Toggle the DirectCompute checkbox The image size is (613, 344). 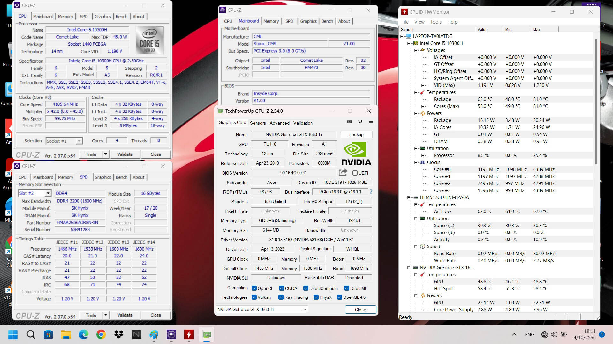point(306,288)
